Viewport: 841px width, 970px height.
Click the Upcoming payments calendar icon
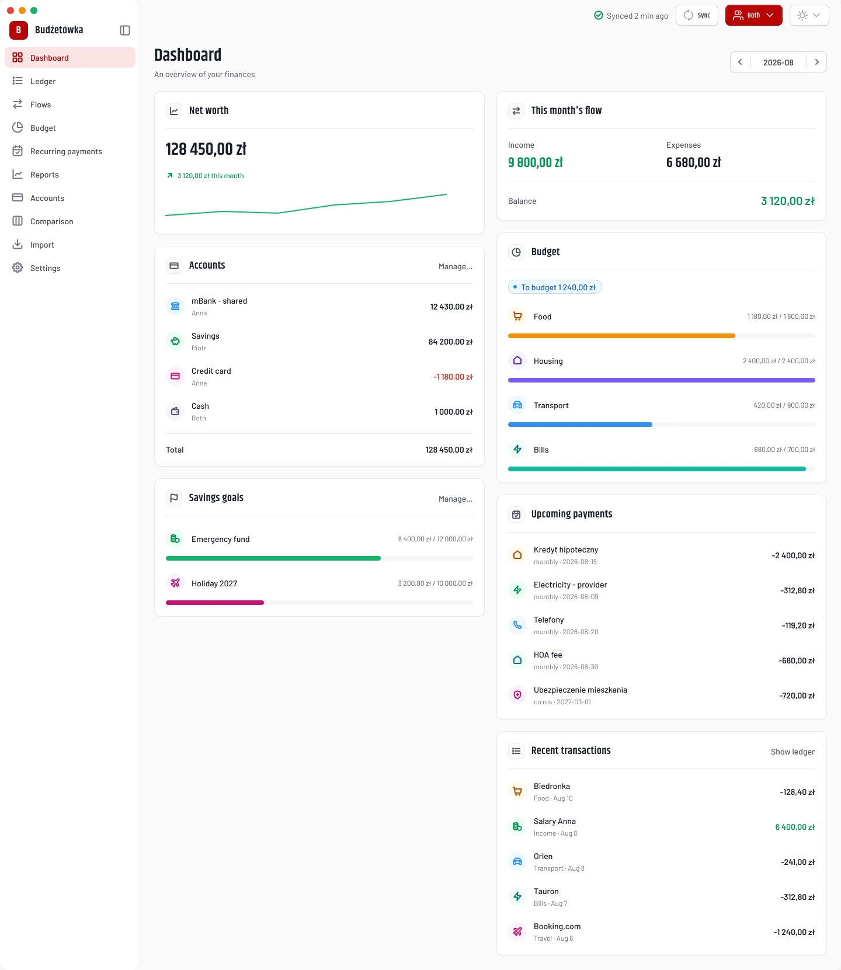[516, 514]
